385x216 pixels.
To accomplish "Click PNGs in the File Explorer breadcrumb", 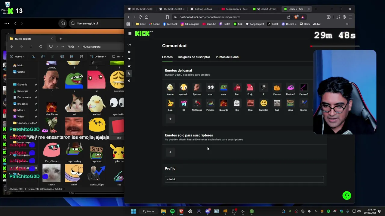I will (71, 46).
